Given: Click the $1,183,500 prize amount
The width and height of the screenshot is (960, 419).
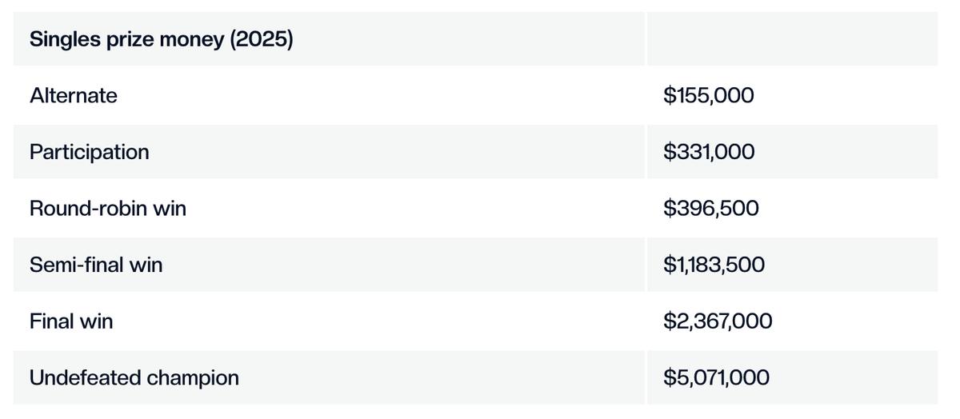Looking at the screenshot, I should 714,265.
